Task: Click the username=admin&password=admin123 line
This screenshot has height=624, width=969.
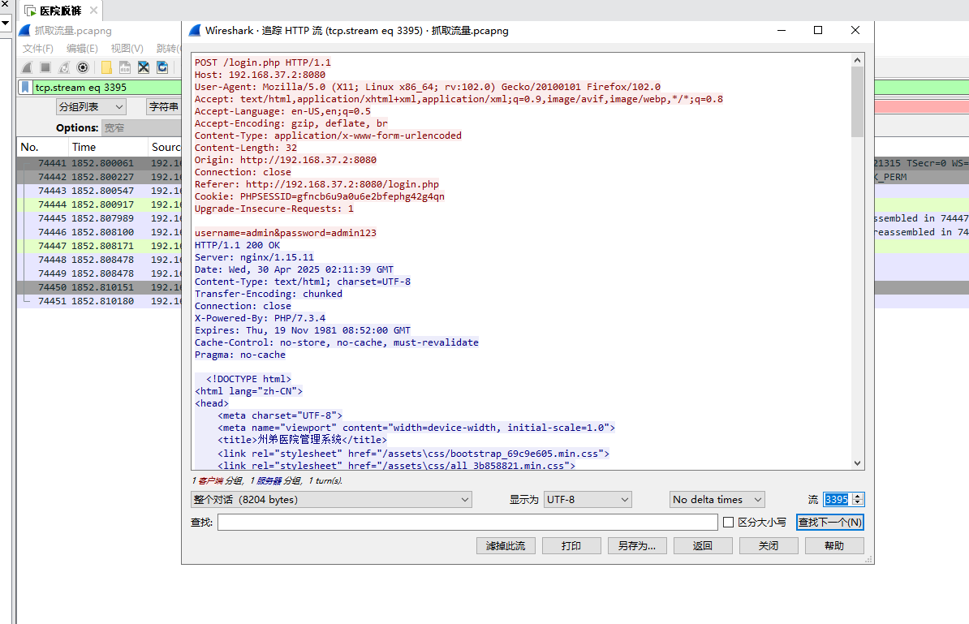Action: (286, 233)
